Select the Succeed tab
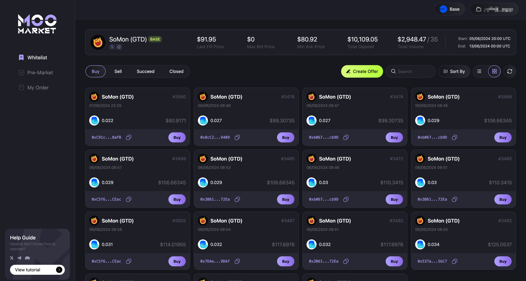Screen dimensions: 526x281 pyautogui.click(x=145, y=71)
